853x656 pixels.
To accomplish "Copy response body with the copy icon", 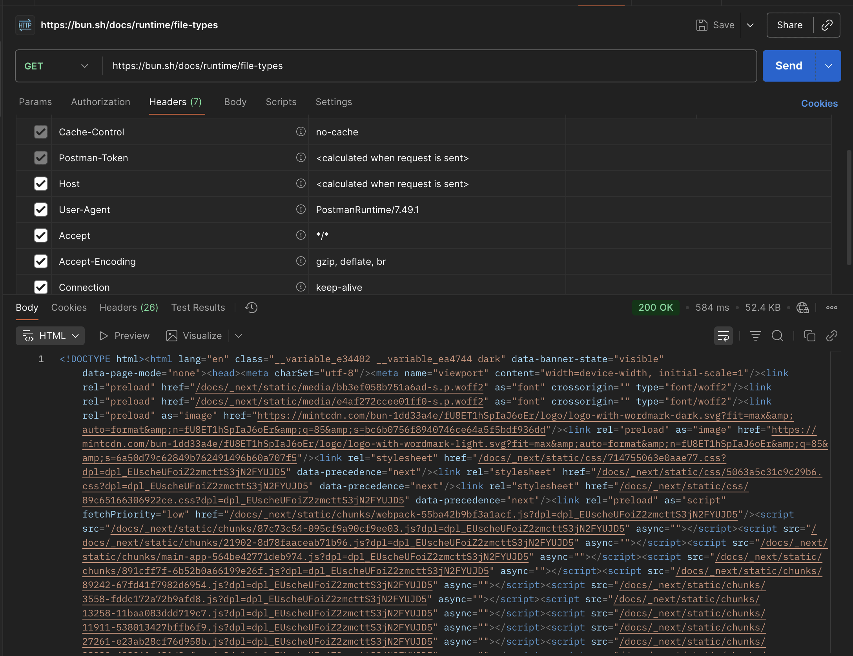I will (x=809, y=336).
